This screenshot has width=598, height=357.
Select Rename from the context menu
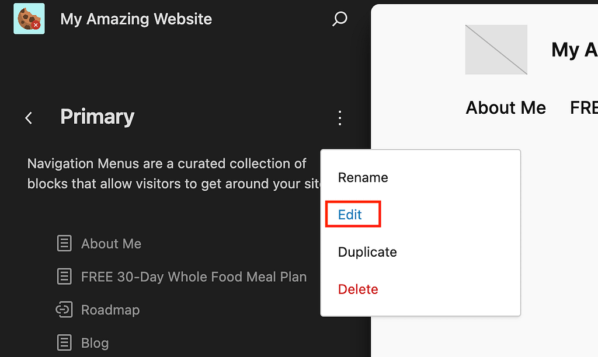363,177
